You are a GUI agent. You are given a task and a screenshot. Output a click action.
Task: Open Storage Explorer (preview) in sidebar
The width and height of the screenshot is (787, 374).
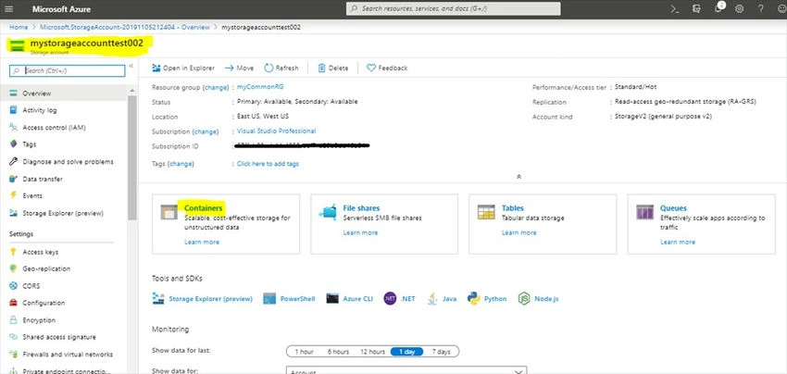pyautogui.click(x=64, y=213)
